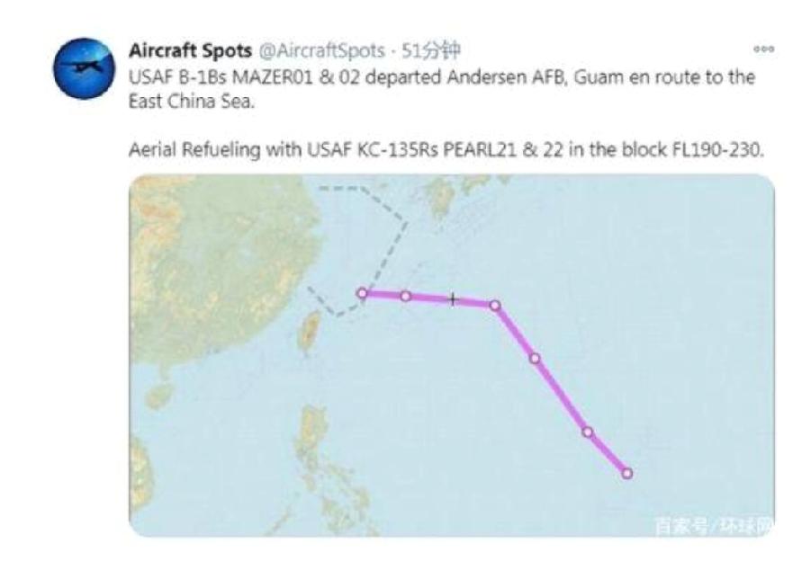Click the waypoint marker midway down the diagonal leg

(534, 360)
